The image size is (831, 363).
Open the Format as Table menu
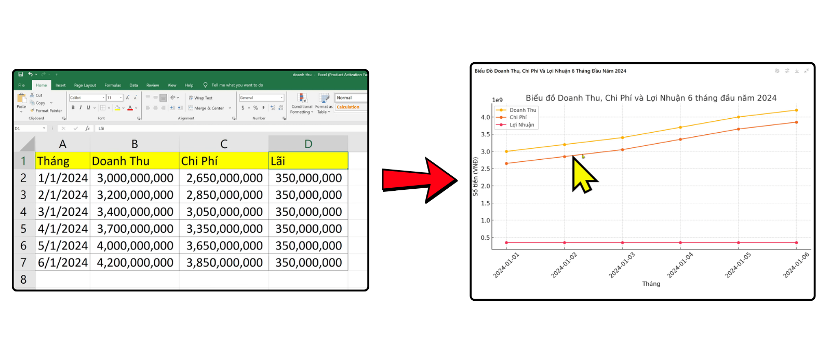pos(324,104)
